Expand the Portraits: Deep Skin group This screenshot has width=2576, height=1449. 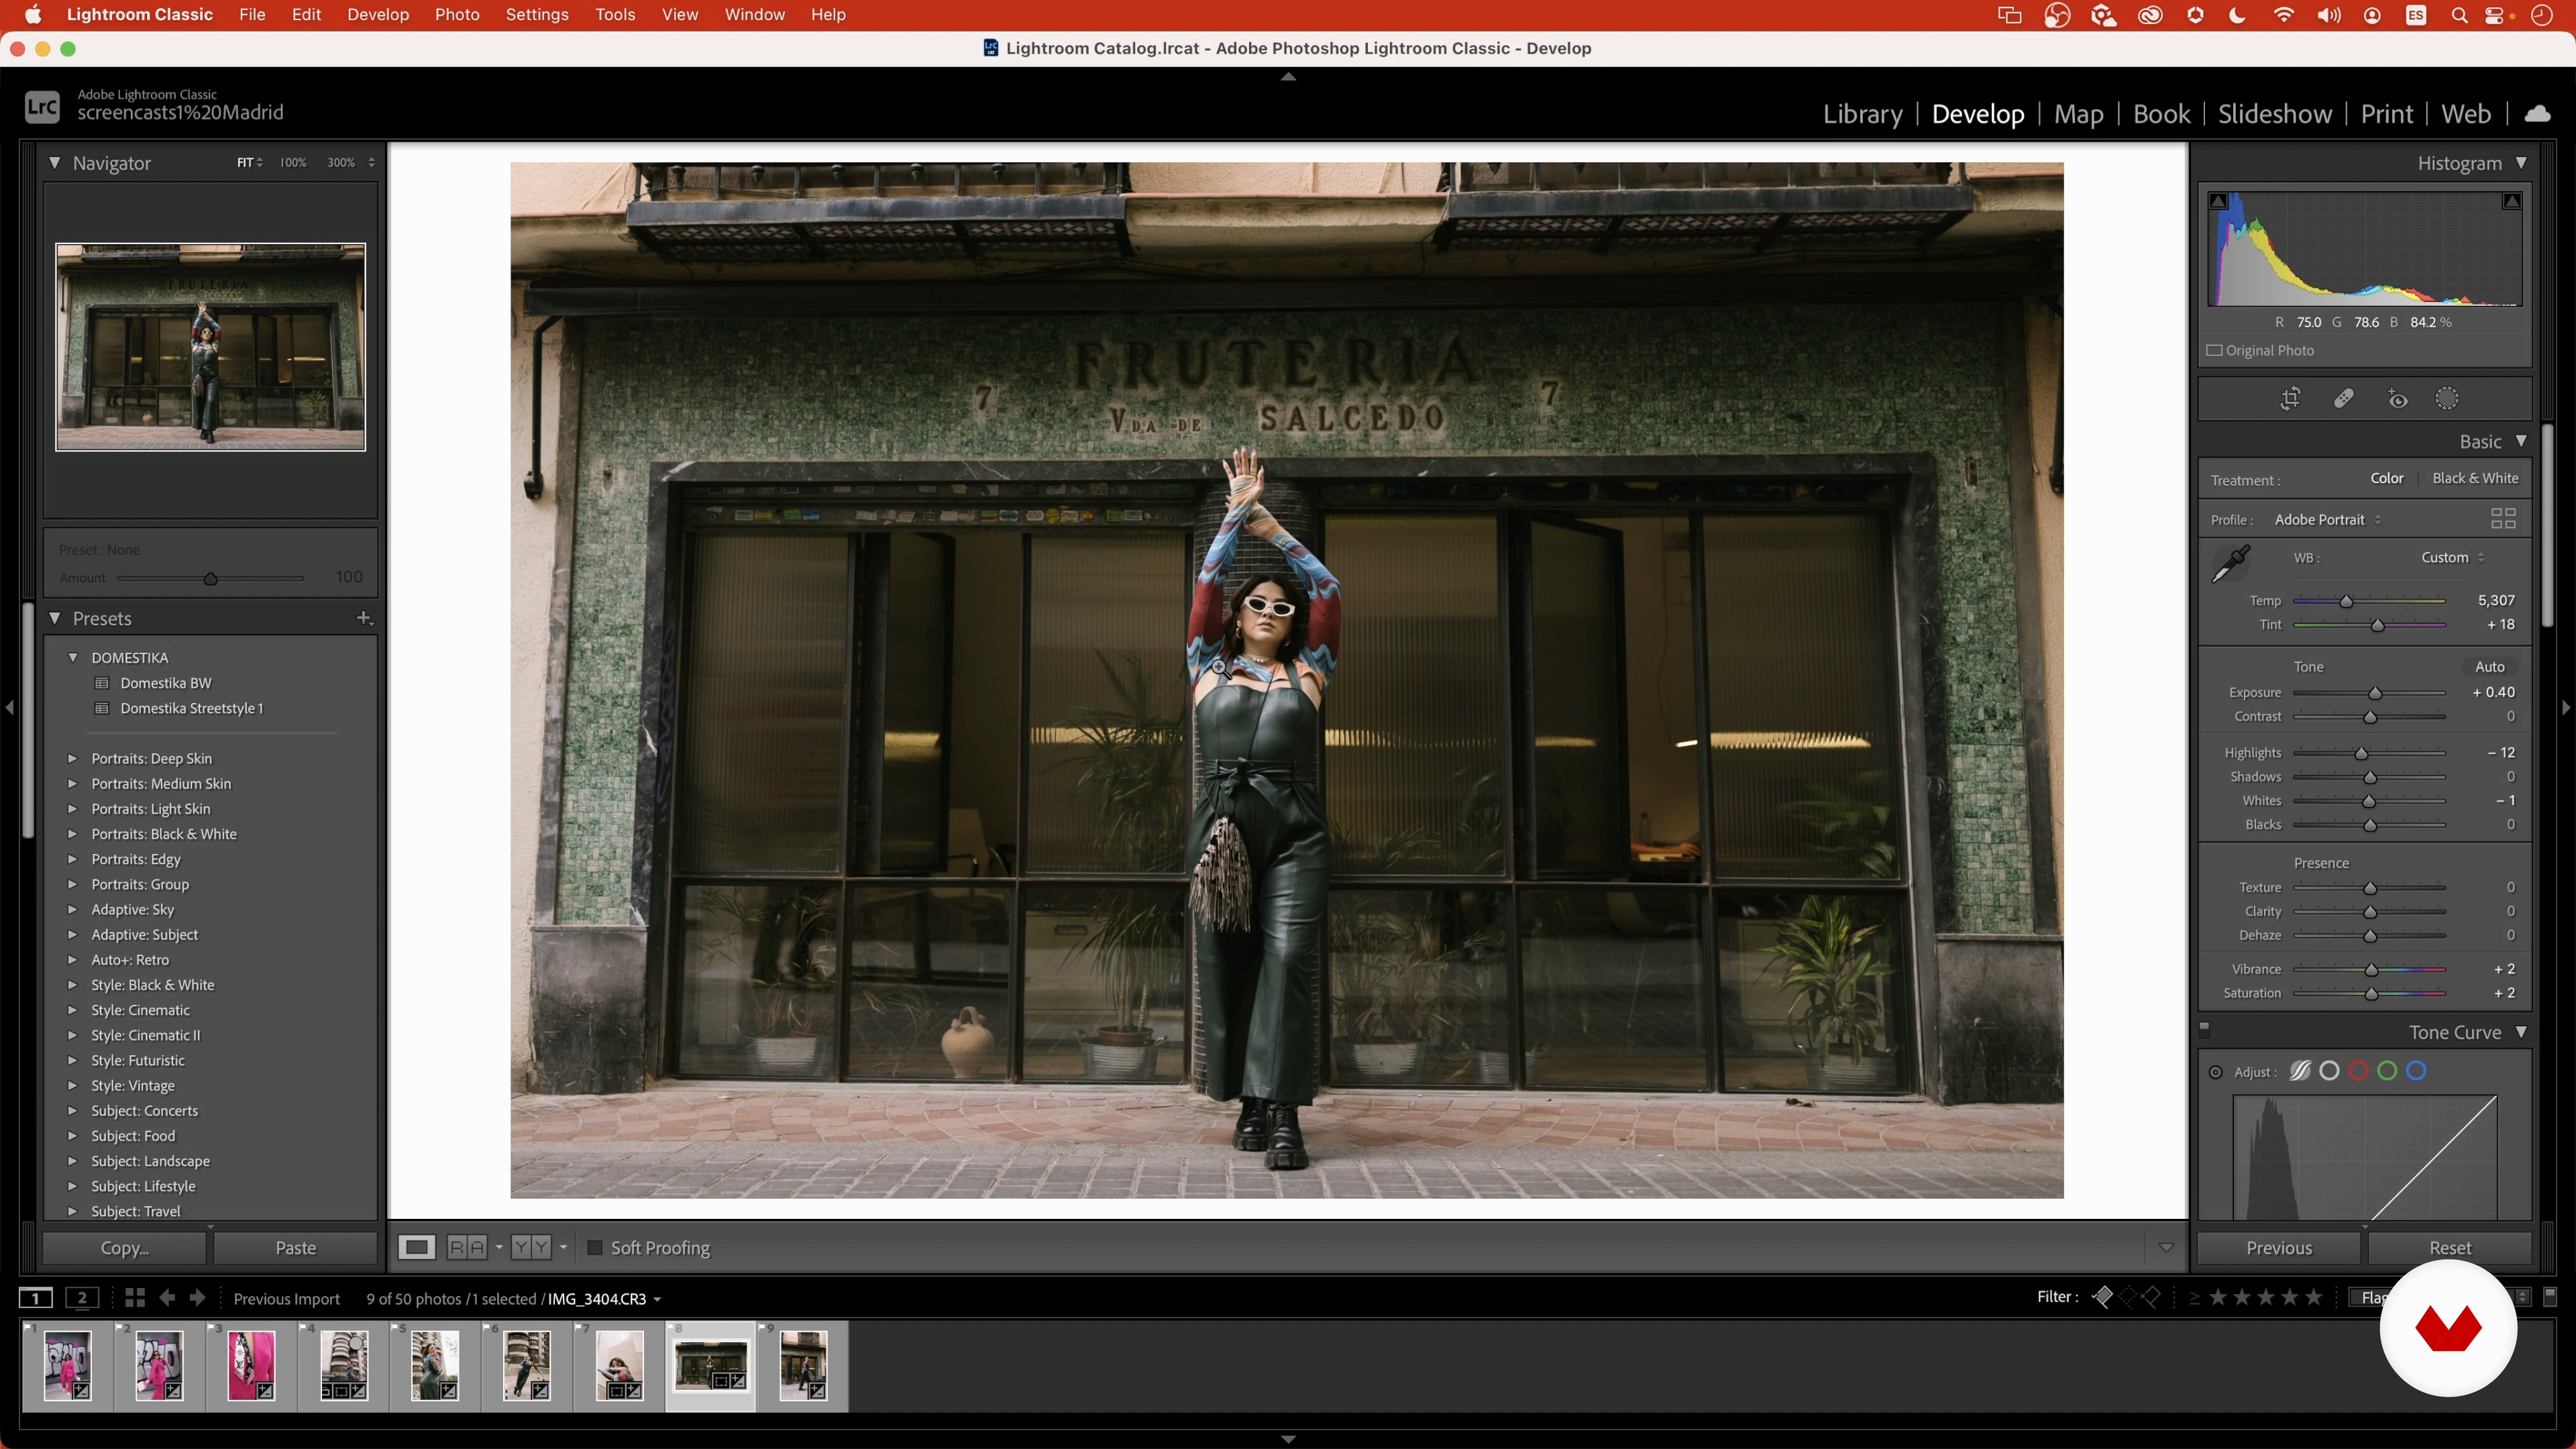pyautogui.click(x=72, y=758)
